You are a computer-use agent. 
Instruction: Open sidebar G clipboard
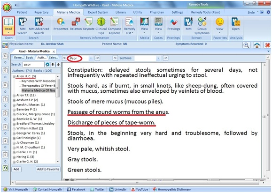(5, 70)
